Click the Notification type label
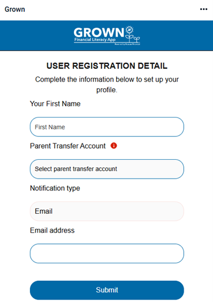The height and width of the screenshot is (302, 213). pos(55,188)
